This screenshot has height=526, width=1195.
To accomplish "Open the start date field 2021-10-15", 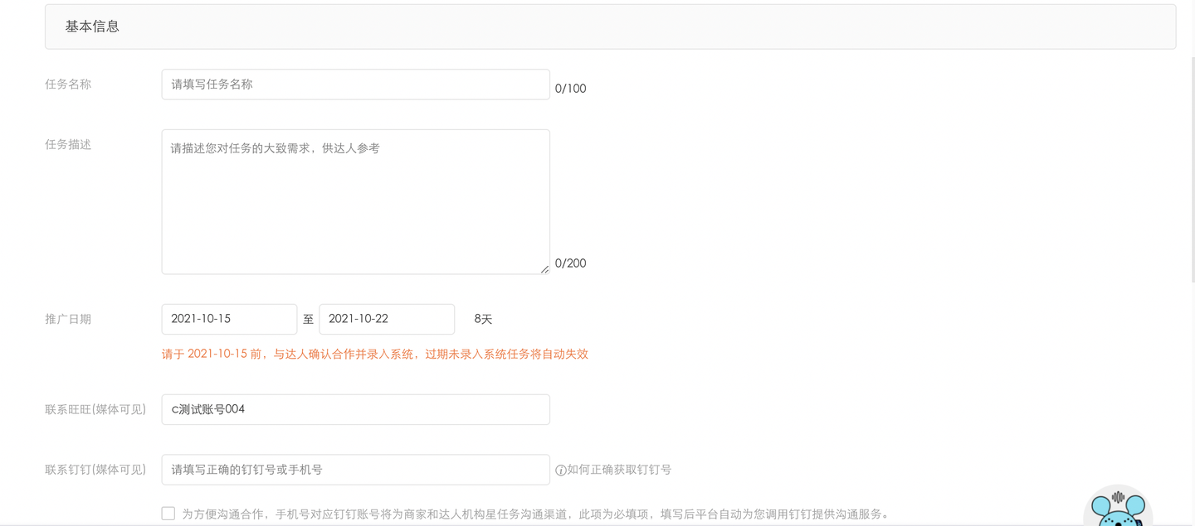I will tap(229, 319).
